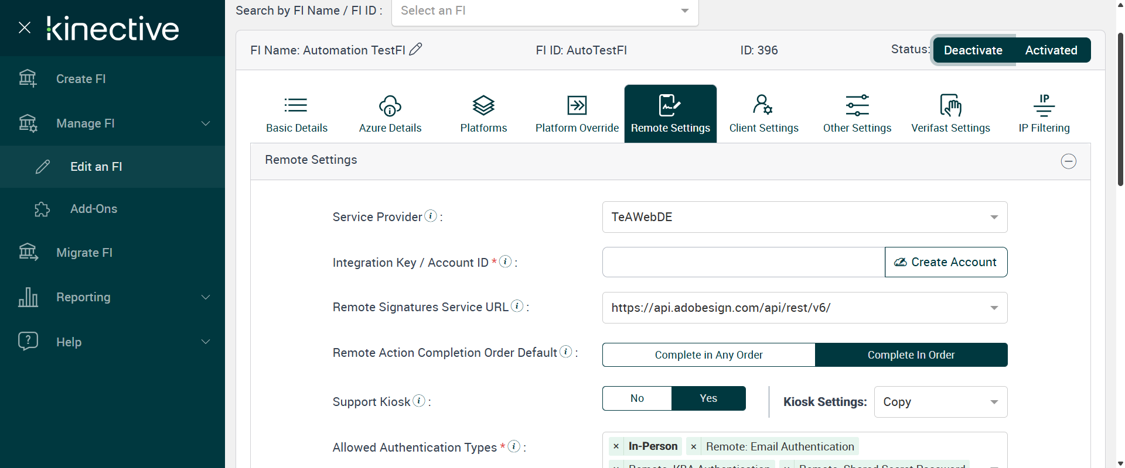Open Add-Ons in the sidebar

[x=94, y=209]
